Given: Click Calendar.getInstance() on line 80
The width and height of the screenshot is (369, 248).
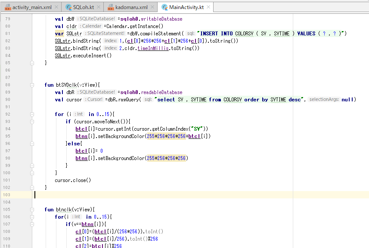Looking at the screenshot, I should (x=135, y=26).
